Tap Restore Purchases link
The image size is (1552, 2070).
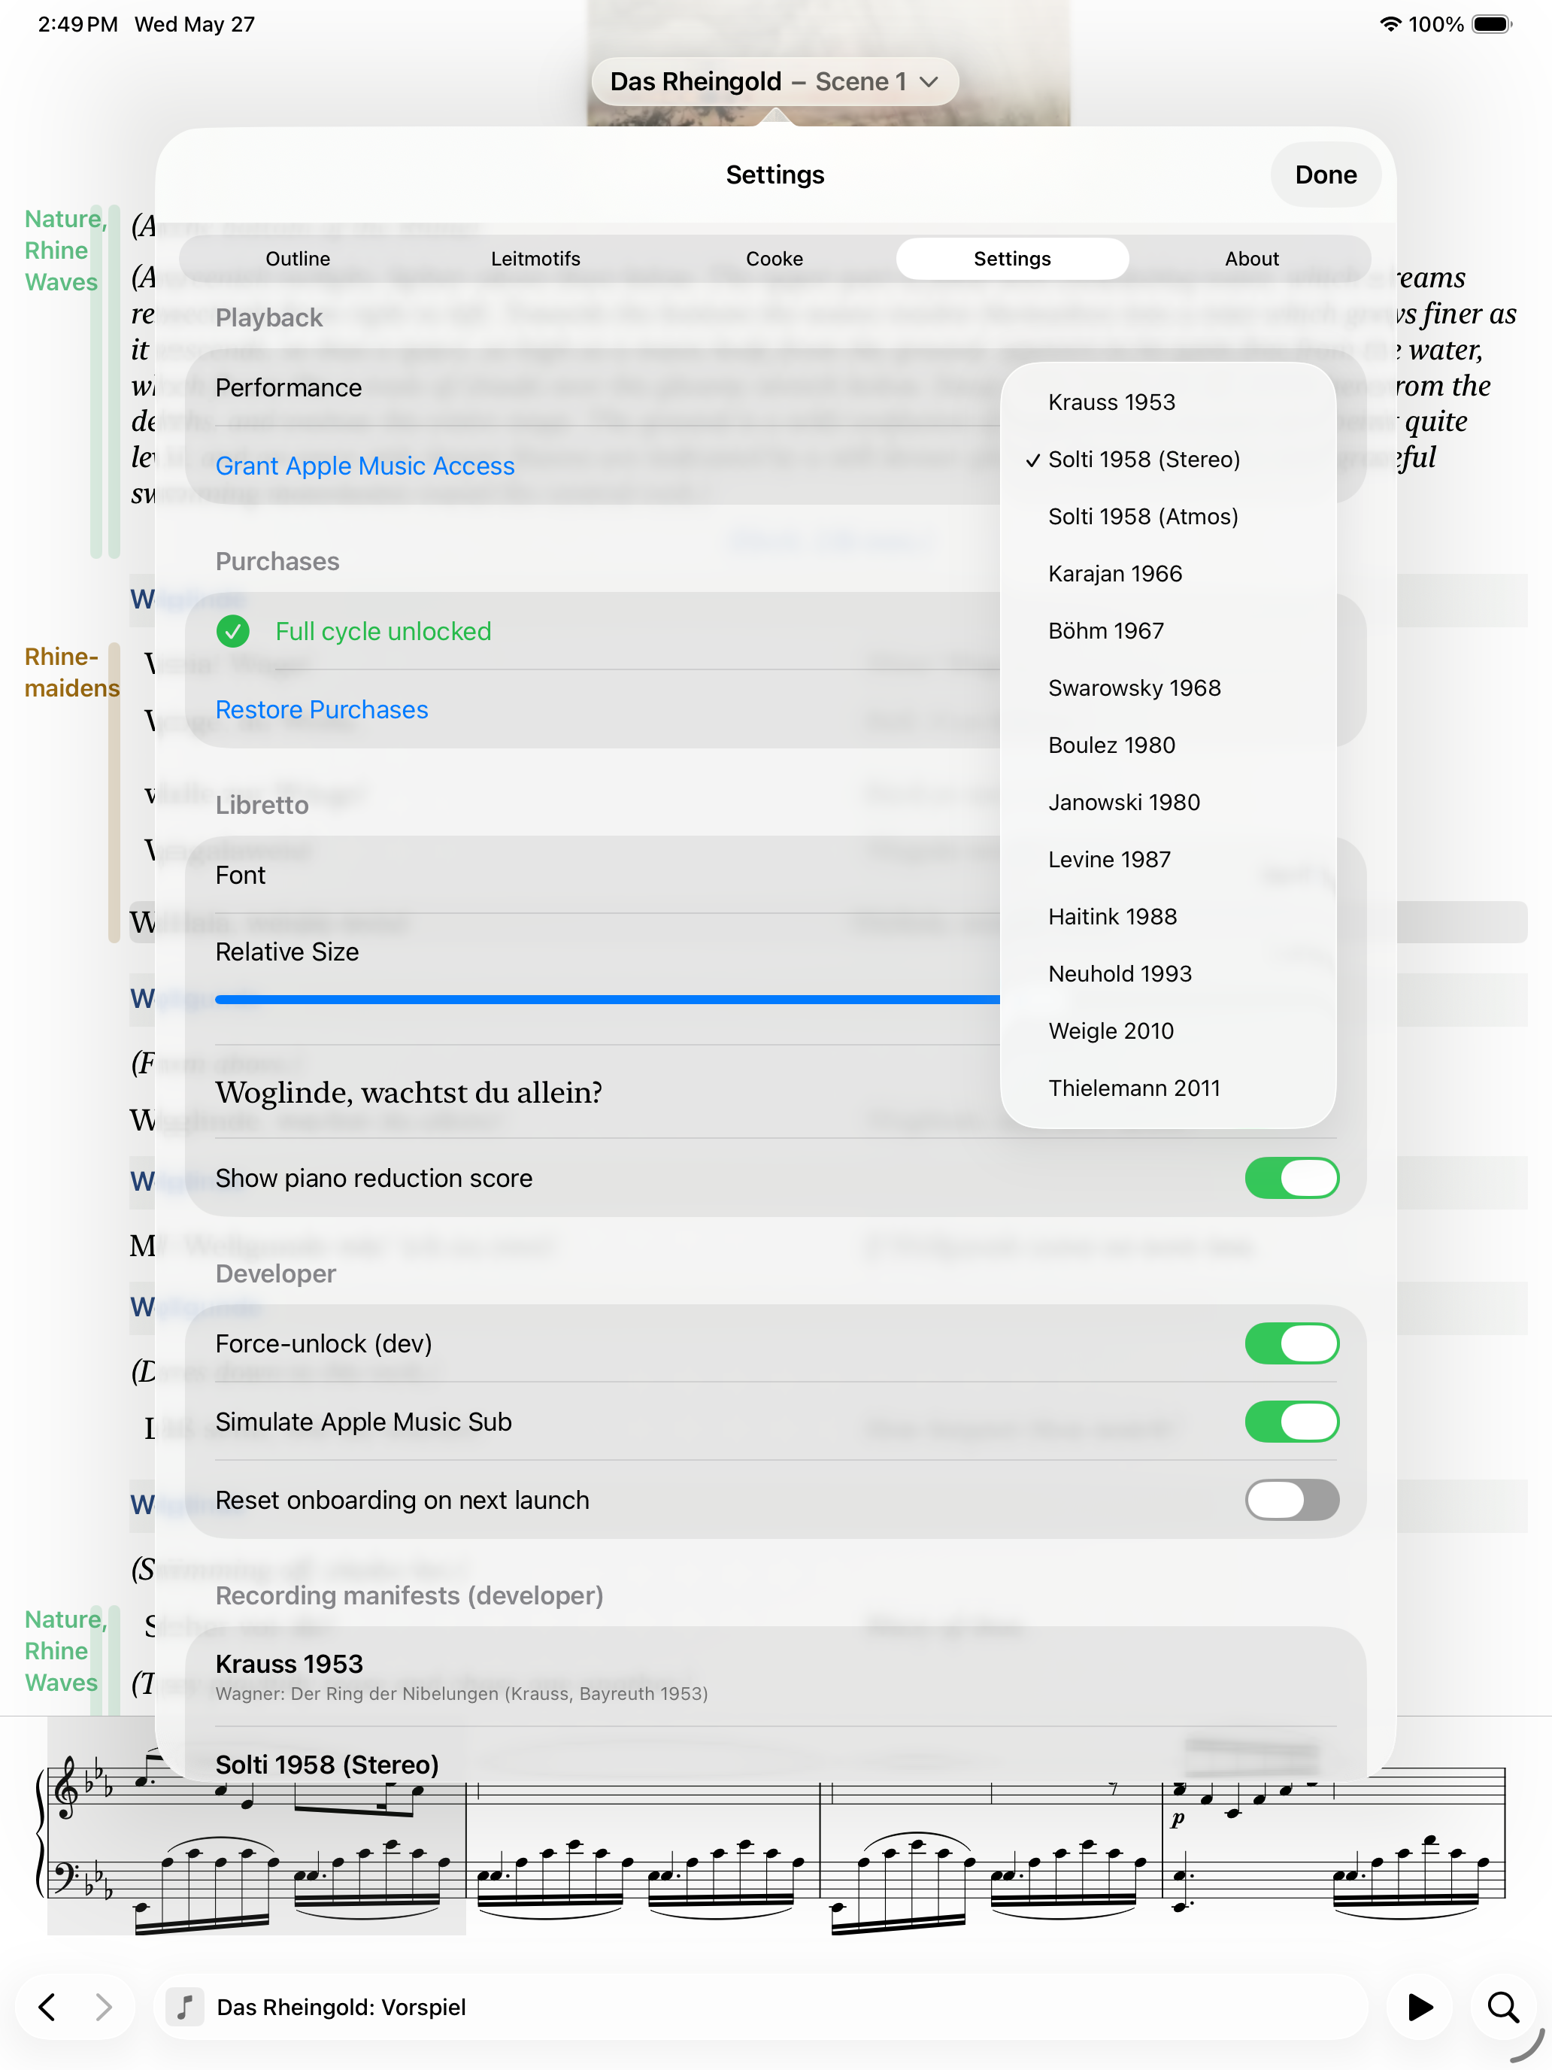tap(322, 709)
